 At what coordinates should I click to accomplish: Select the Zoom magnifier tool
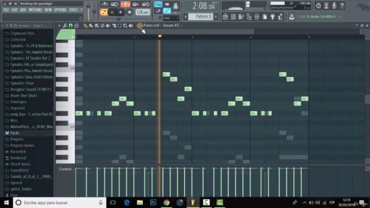point(125,25)
